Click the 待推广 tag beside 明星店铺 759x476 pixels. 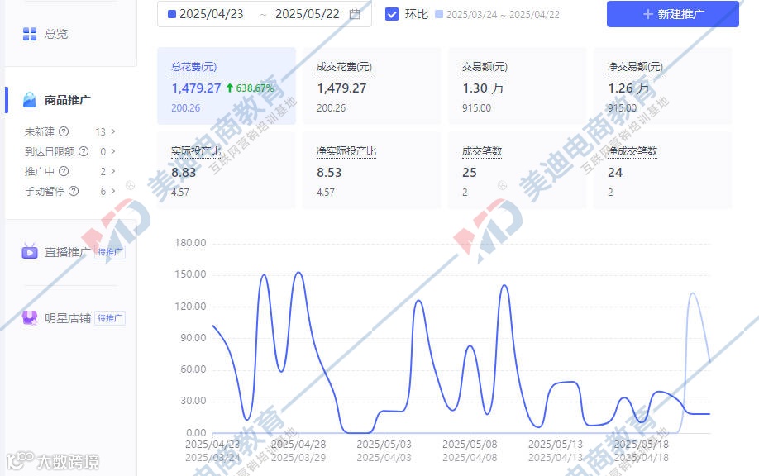click(110, 318)
